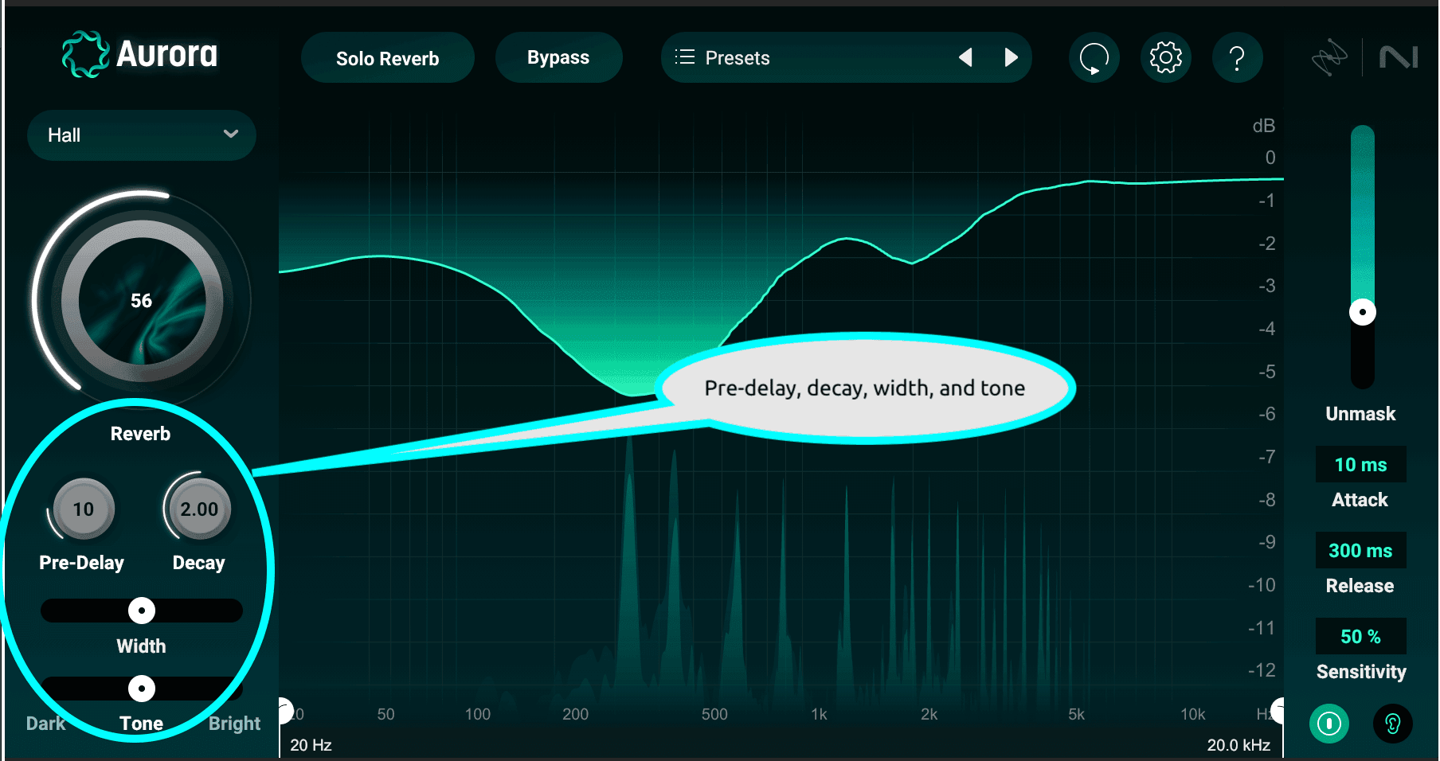
Task: Click the Release value 300 ms
Action: [1361, 551]
